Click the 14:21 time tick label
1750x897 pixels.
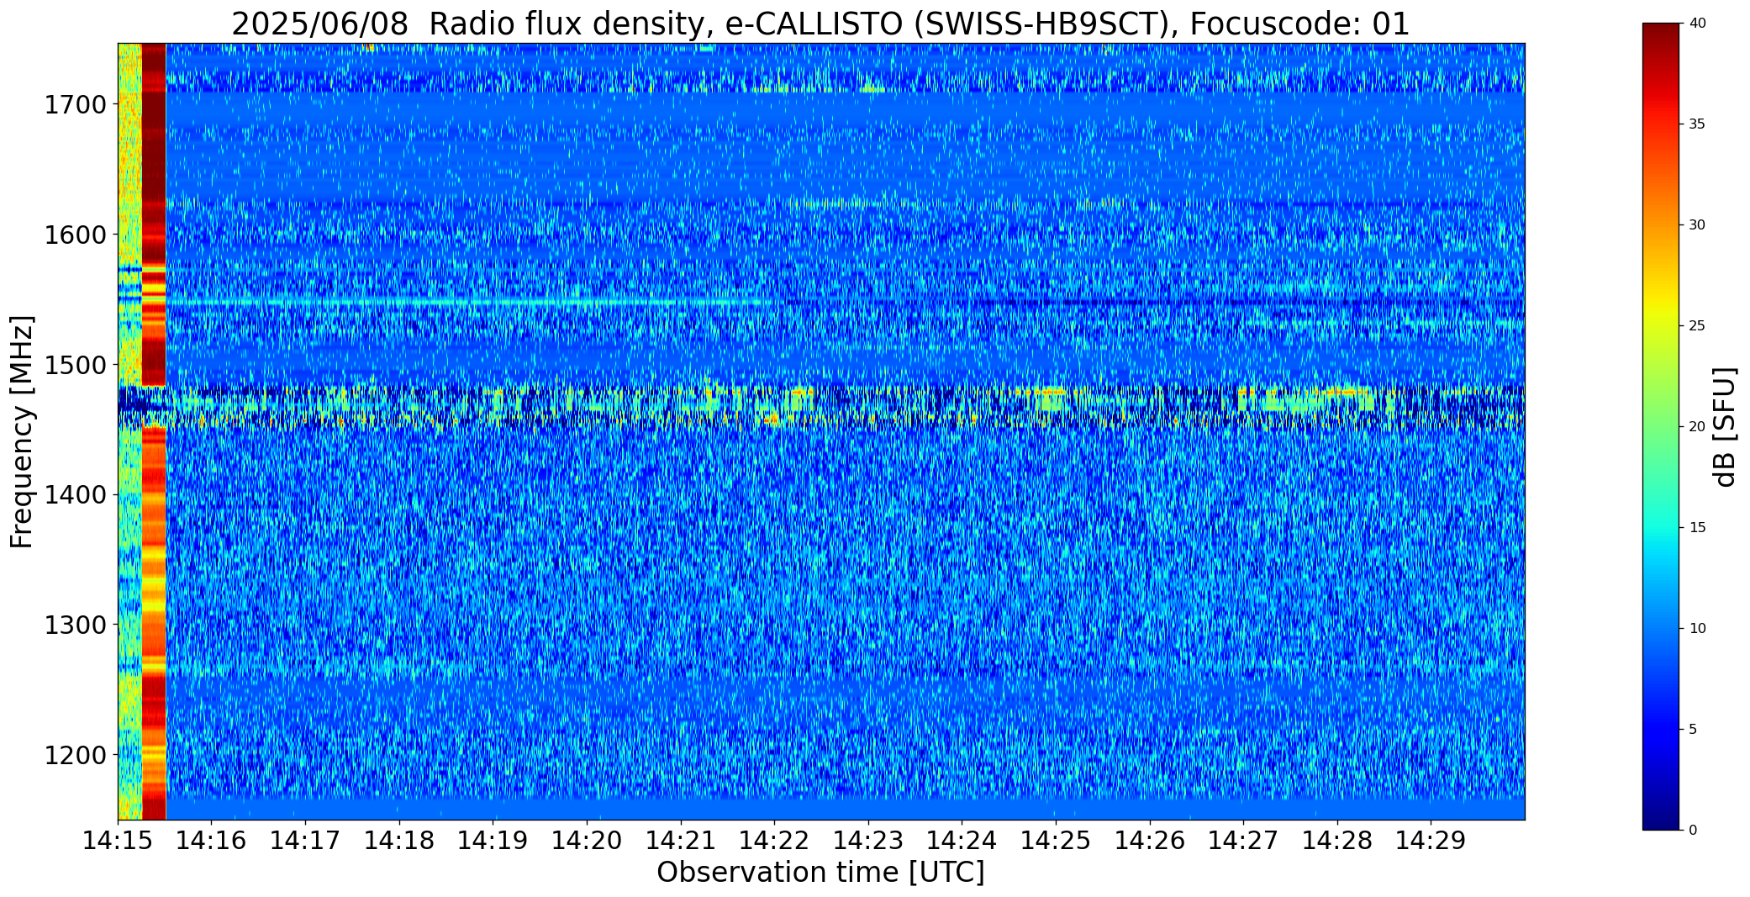tap(681, 841)
